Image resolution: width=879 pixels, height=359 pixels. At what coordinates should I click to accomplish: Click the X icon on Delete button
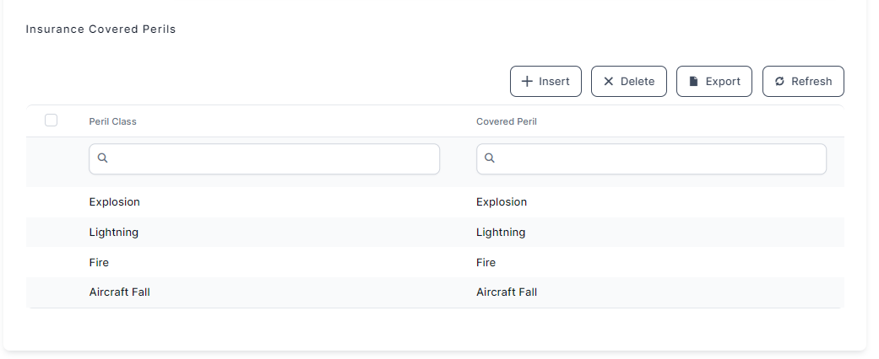tap(608, 82)
